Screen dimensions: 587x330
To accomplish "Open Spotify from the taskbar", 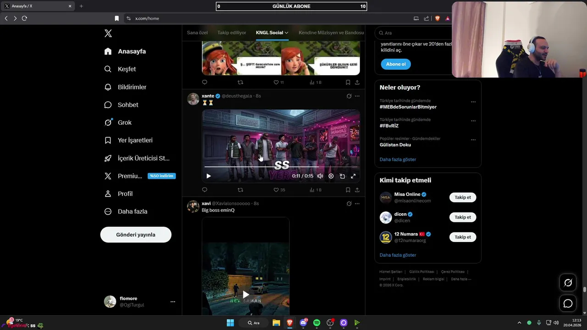I will coord(316,323).
